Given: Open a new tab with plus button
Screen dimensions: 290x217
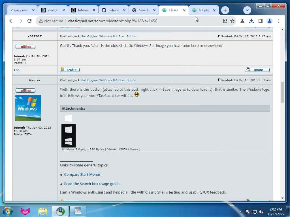Looking at the screenshot, I should point(225,10).
